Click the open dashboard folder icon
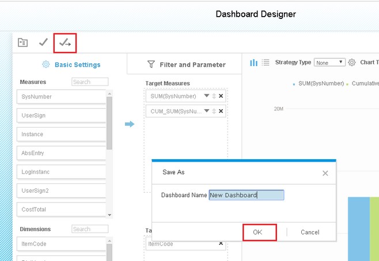The width and height of the screenshot is (379, 261). coord(22,43)
